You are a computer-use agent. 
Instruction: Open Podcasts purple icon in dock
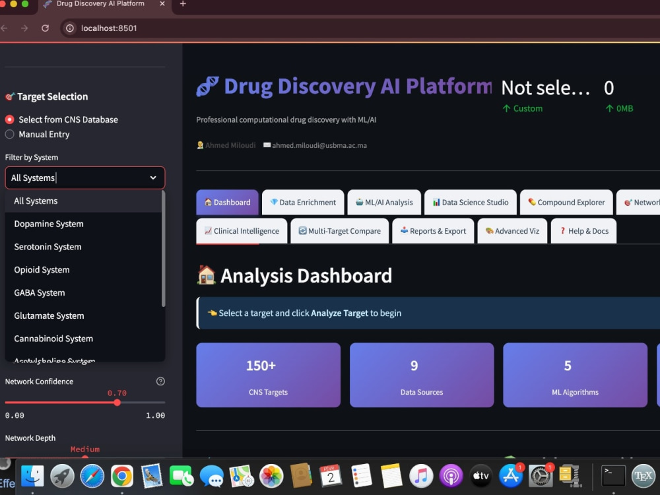click(451, 476)
